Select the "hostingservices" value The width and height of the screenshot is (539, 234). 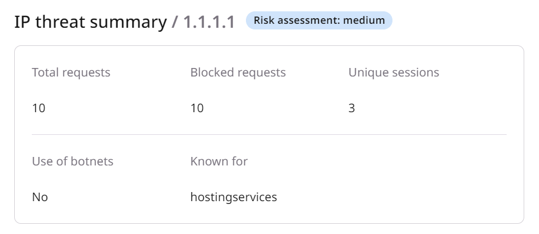click(x=233, y=197)
